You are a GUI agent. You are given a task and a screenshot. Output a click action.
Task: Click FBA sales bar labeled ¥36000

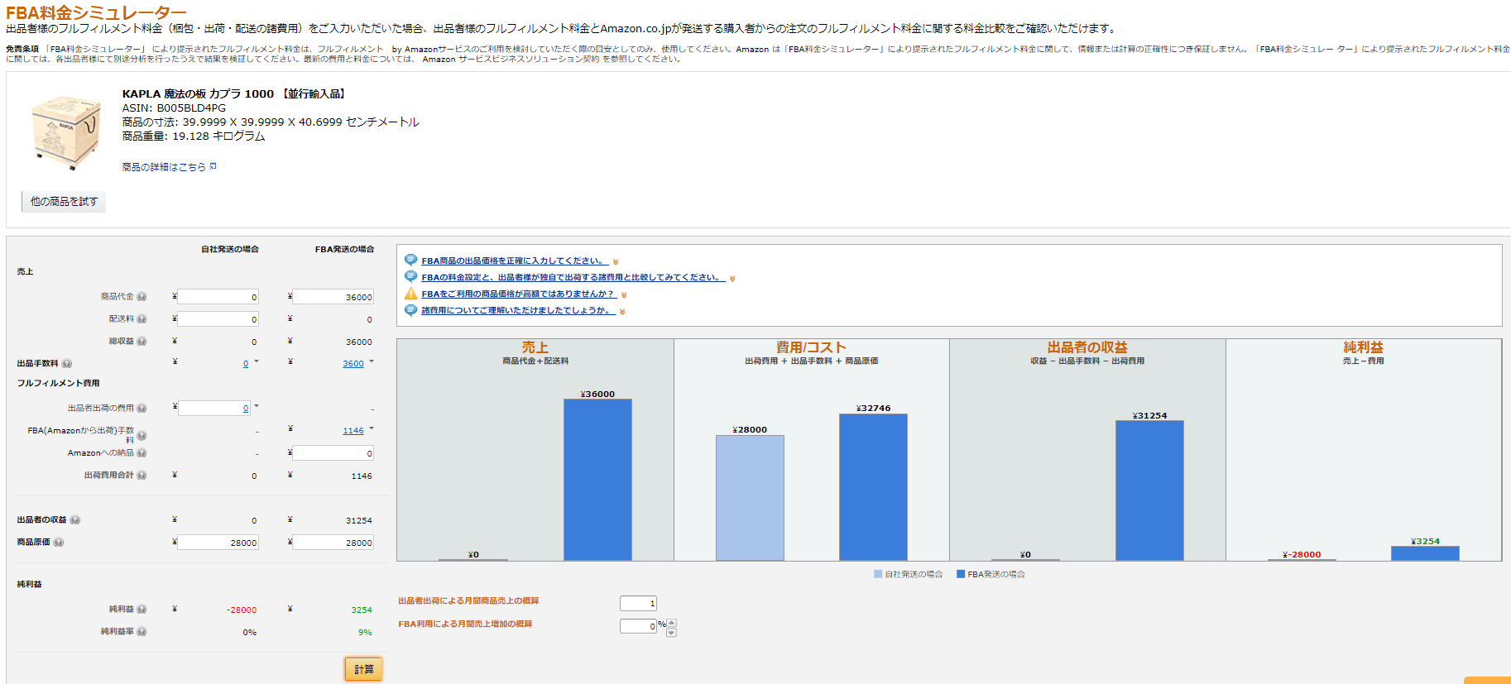[x=597, y=480]
